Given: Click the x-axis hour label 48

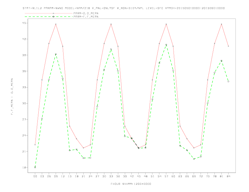Looking at the screenshot, I should coord(146,176).
